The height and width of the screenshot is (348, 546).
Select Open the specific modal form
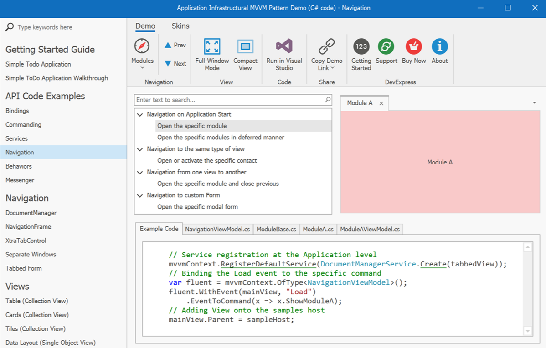click(x=243, y=207)
